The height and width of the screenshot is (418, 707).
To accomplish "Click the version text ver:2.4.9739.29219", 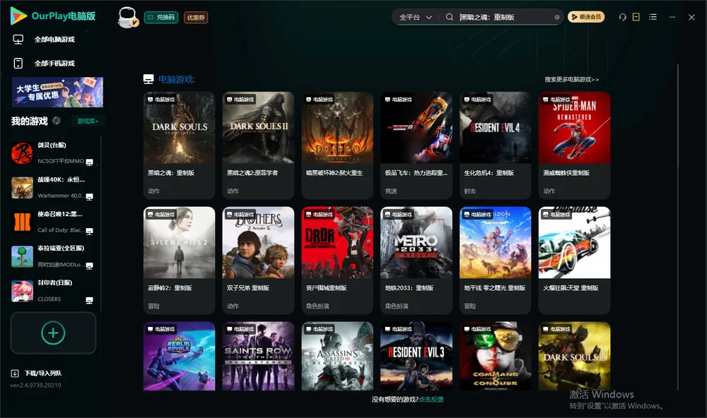I will coord(35,385).
